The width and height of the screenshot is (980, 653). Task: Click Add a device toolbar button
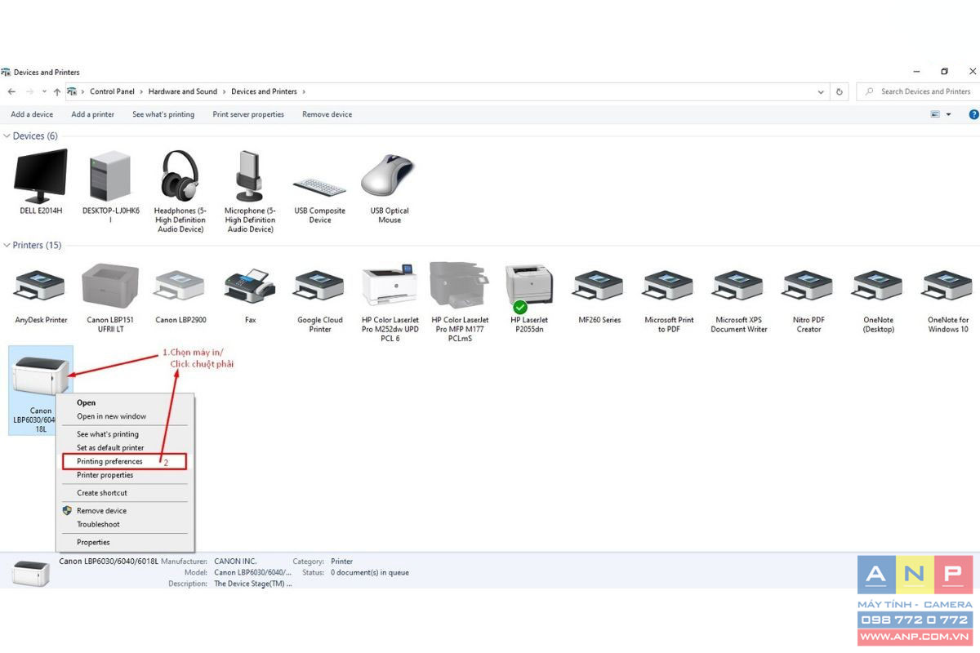point(32,114)
